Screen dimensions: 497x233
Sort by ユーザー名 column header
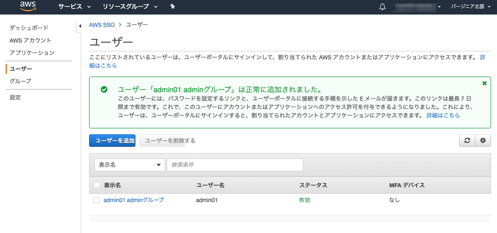[x=210, y=185]
